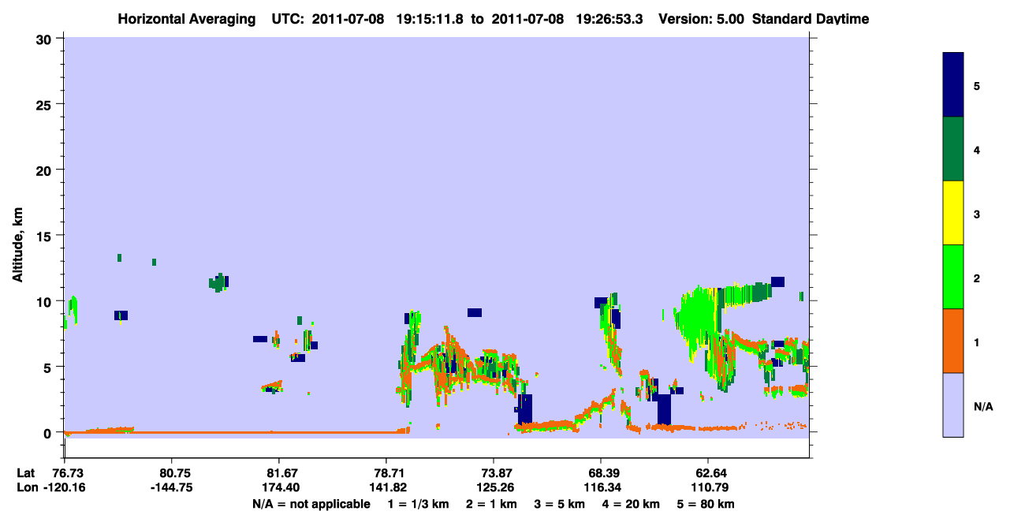The width and height of the screenshot is (1025, 526).
Task: Click the longitude value '116.34'
Action: point(602,487)
